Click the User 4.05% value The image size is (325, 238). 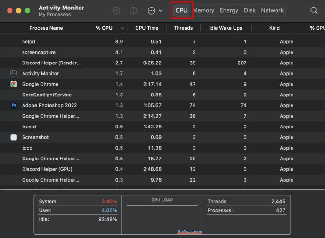coord(109,210)
